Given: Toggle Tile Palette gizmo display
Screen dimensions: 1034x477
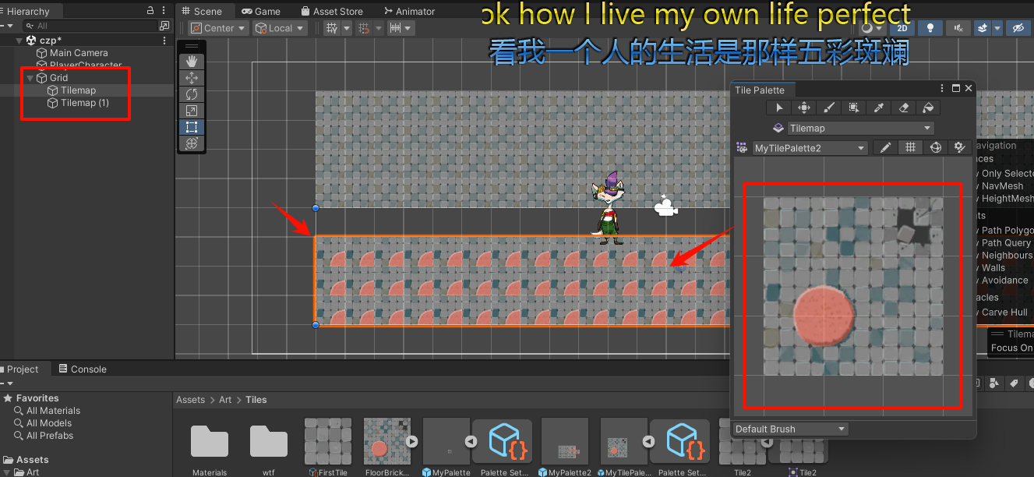Looking at the screenshot, I should coord(935,147).
